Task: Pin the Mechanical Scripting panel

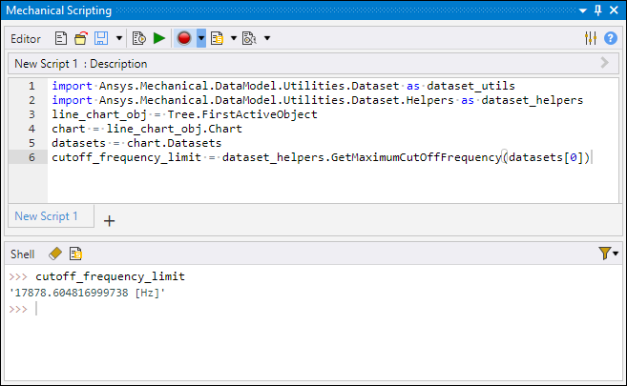Action: [598, 10]
